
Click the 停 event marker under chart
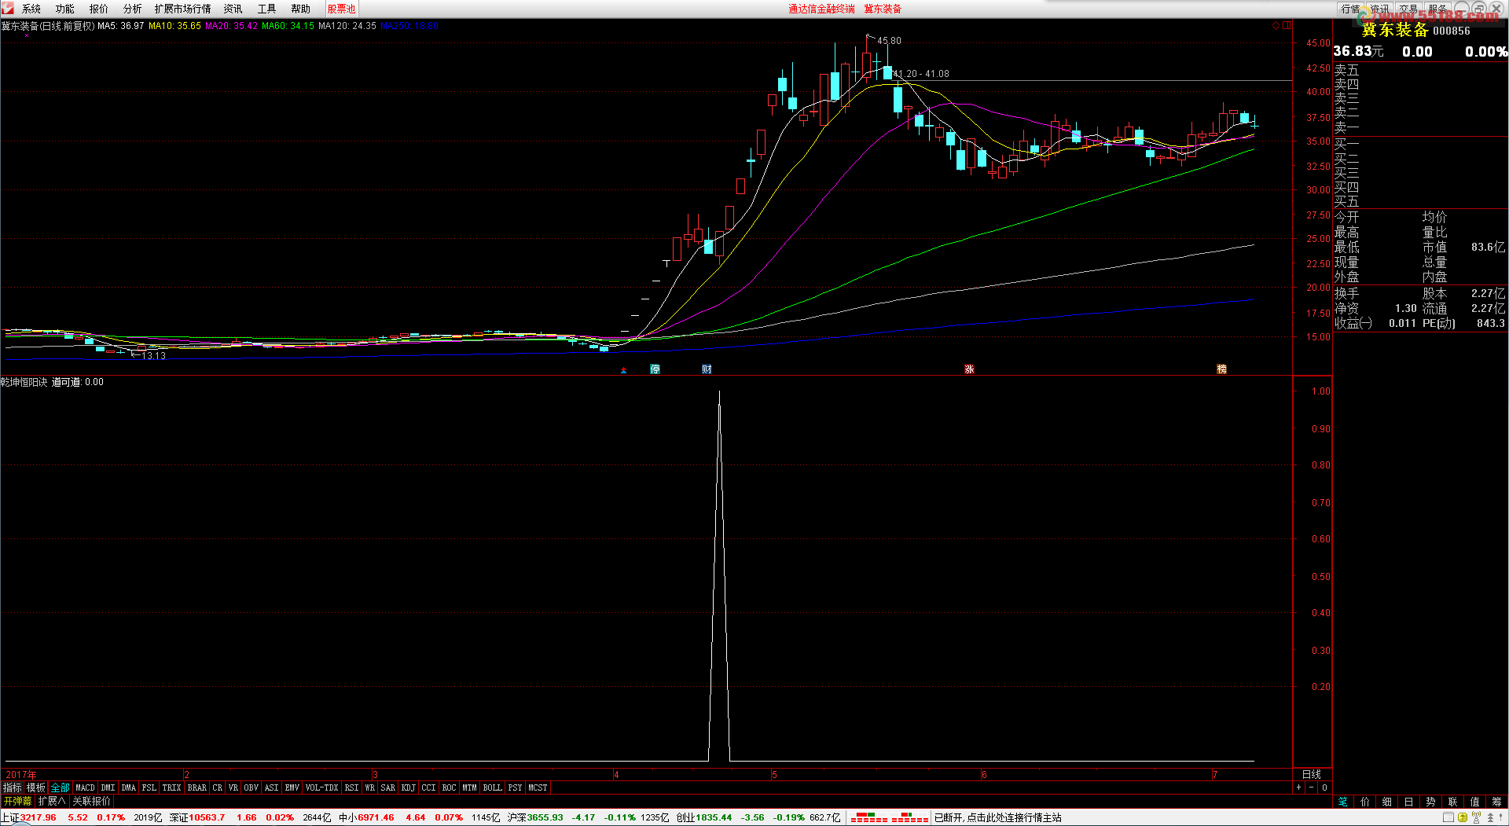[x=655, y=369]
